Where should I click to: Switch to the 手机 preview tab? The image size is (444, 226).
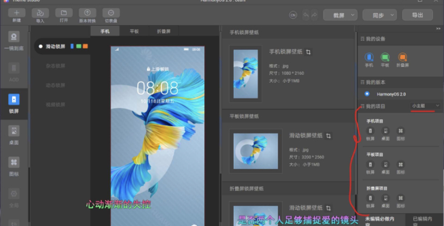click(105, 31)
